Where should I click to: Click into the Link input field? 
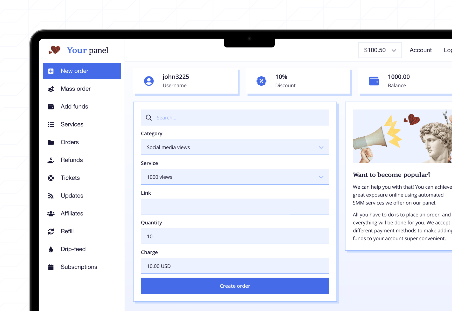click(x=235, y=207)
